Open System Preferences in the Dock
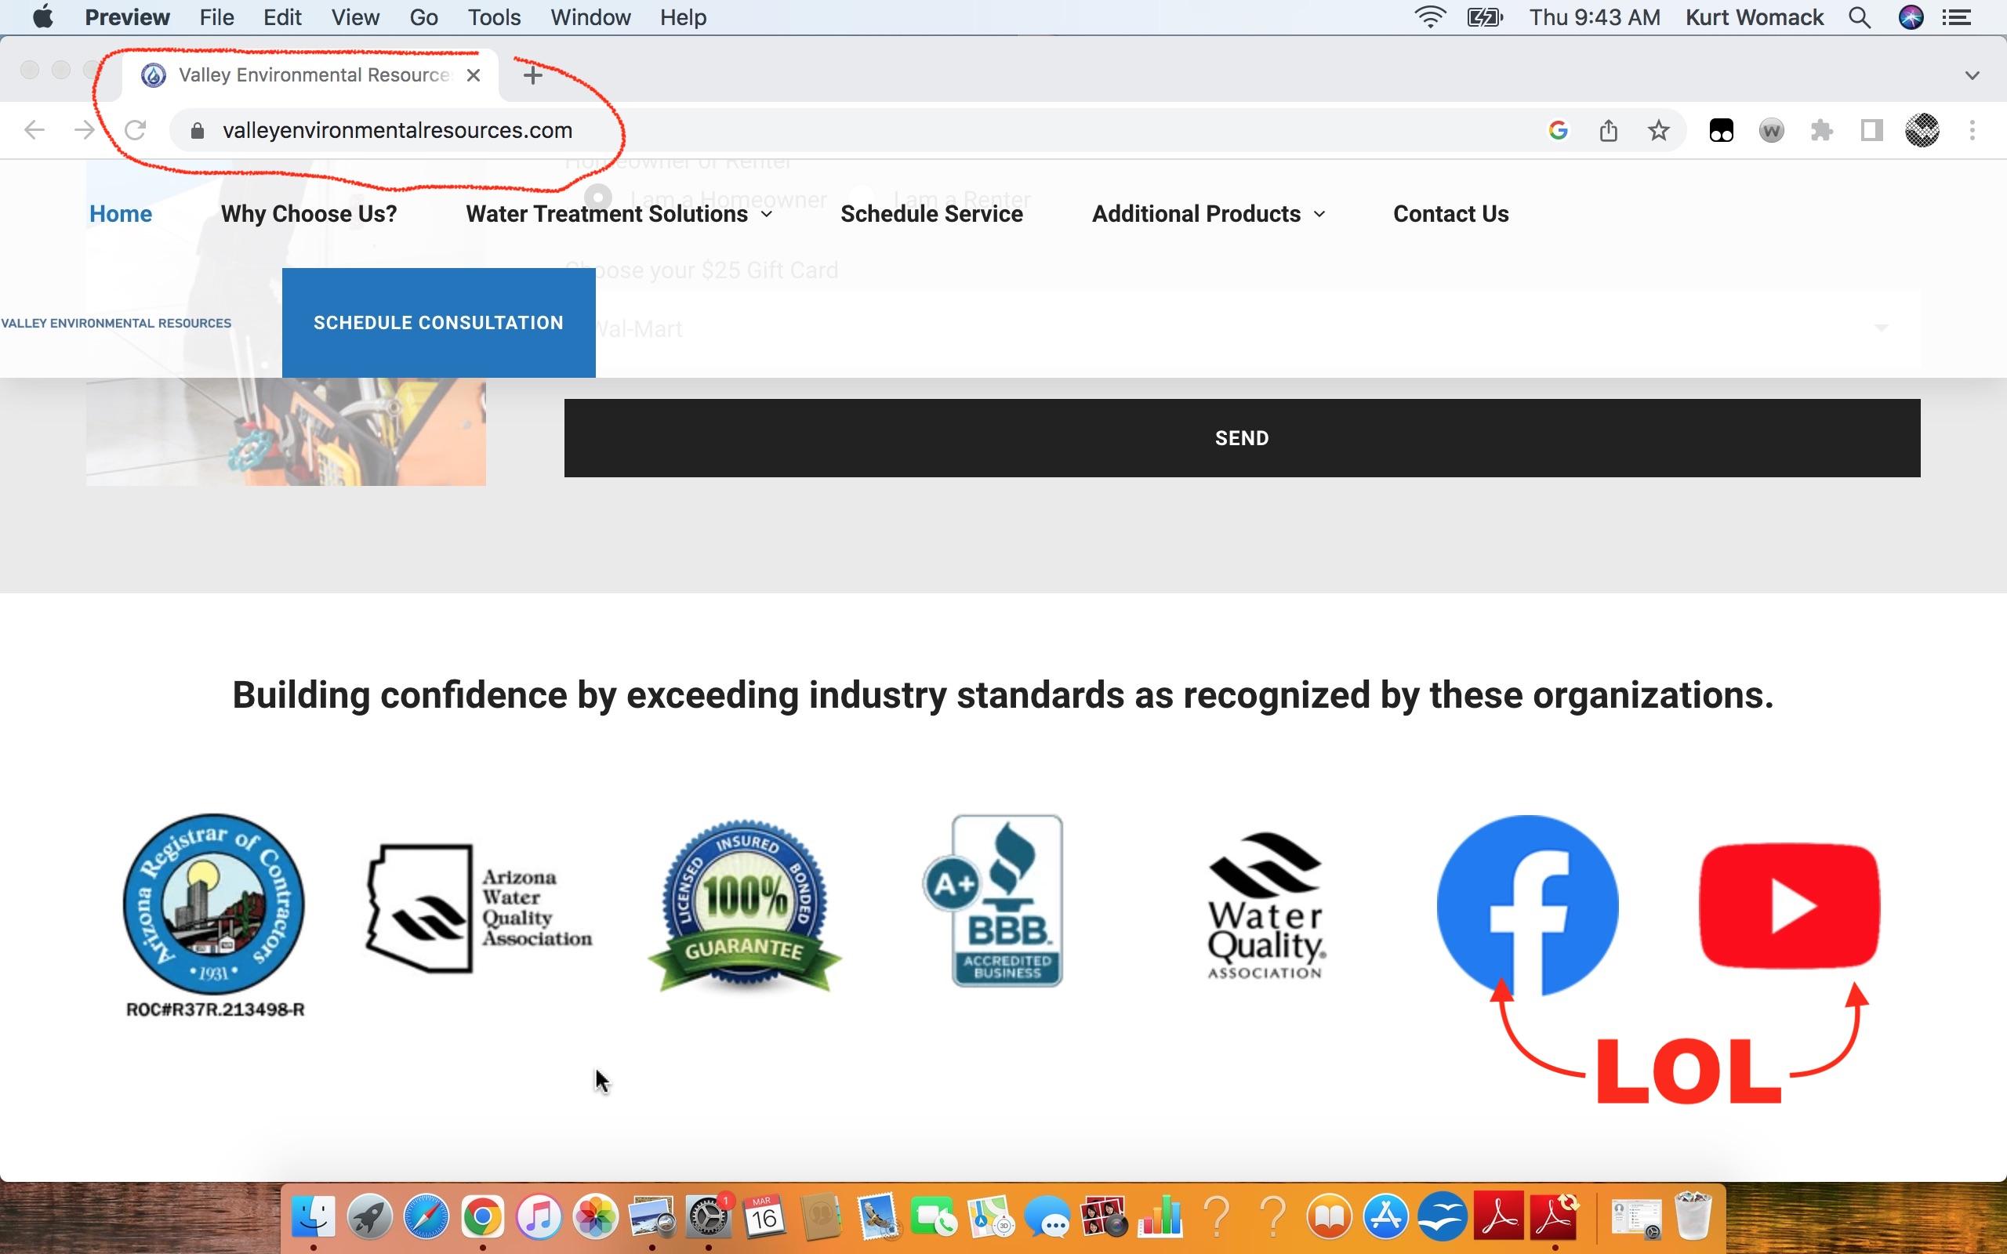Viewport: 2007px width, 1254px height. point(708,1217)
